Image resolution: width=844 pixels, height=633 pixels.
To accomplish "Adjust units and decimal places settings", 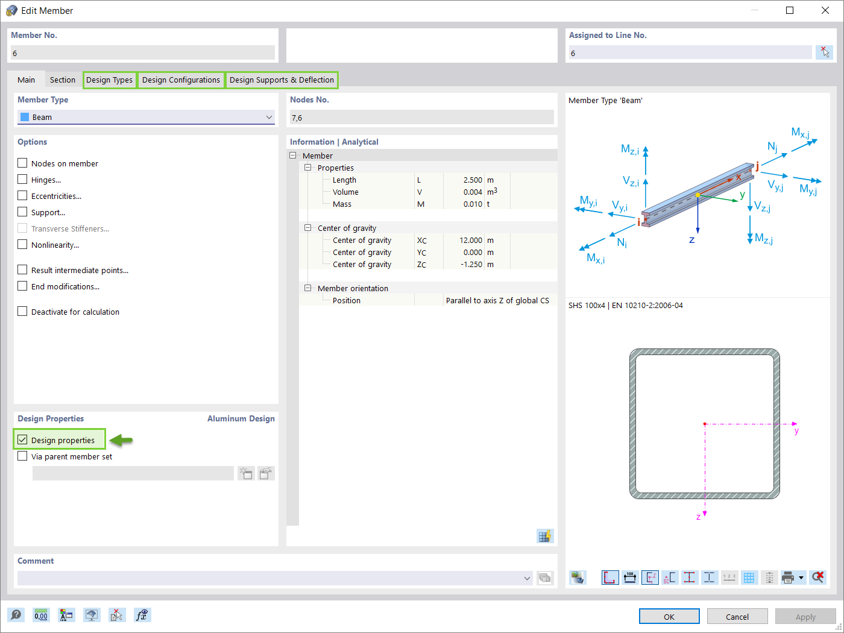I will pos(41,615).
